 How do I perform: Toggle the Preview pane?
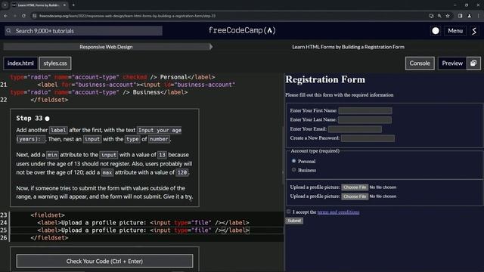[452, 63]
